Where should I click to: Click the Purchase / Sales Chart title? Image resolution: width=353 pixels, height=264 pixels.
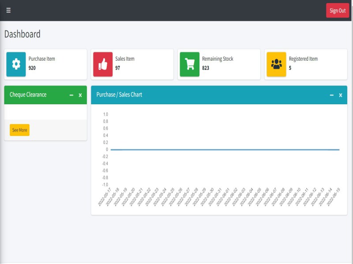pyautogui.click(x=119, y=95)
